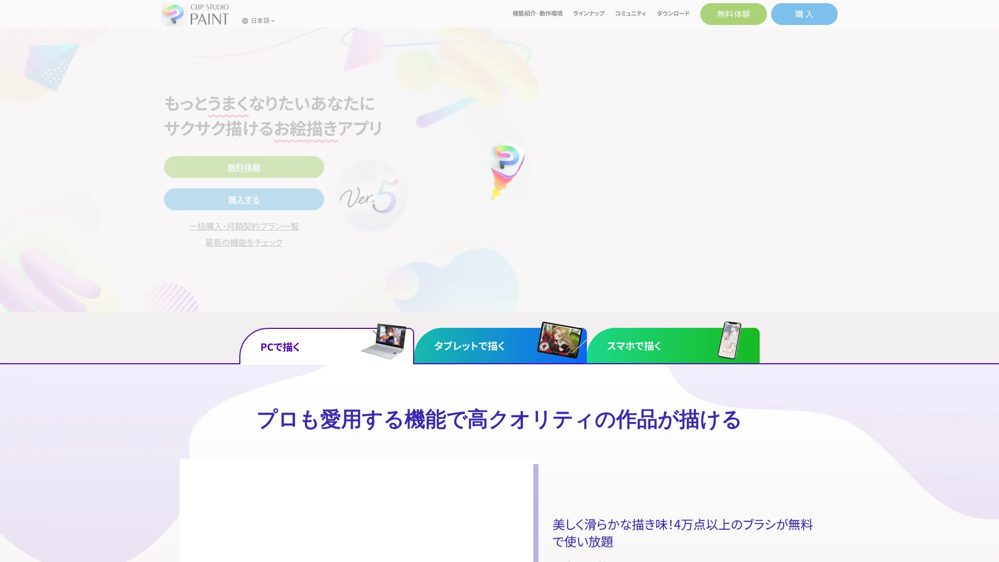Open 最新の機能をチェック link
999x562 pixels.
pyautogui.click(x=244, y=242)
